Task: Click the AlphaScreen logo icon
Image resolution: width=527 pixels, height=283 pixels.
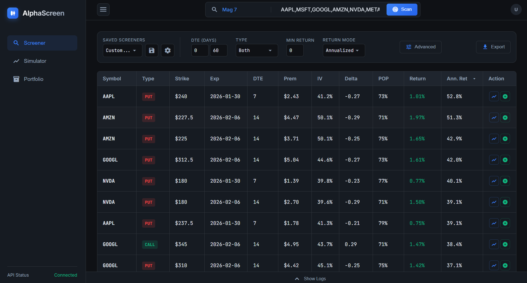Action: click(13, 13)
